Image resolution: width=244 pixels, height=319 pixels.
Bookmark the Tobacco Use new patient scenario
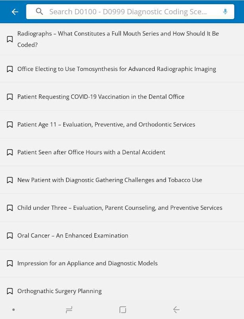pyautogui.click(x=10, y=180)
